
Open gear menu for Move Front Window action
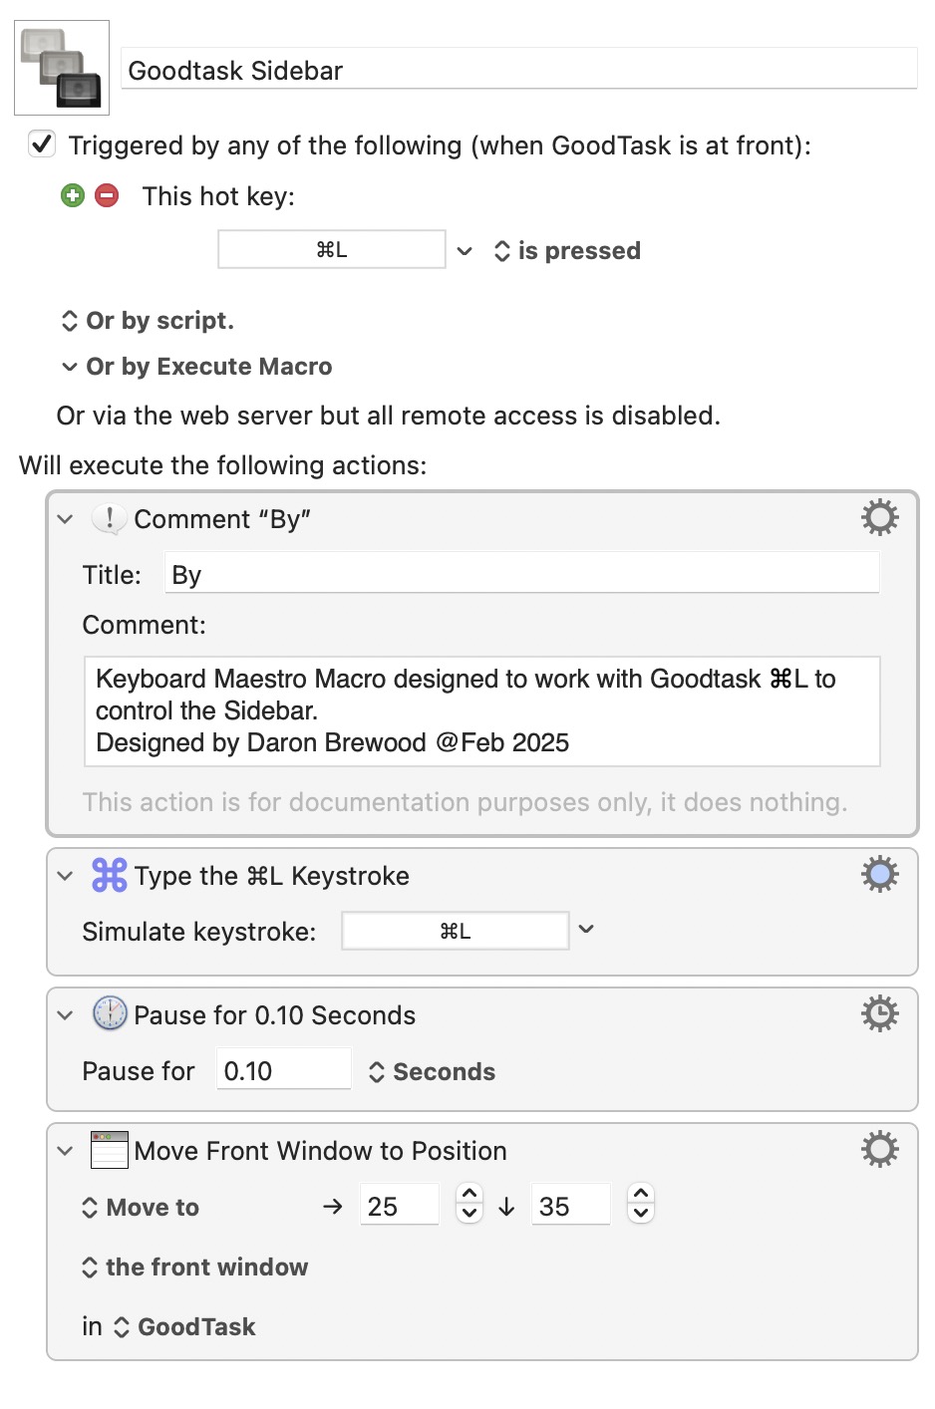tap(879, 1150)
